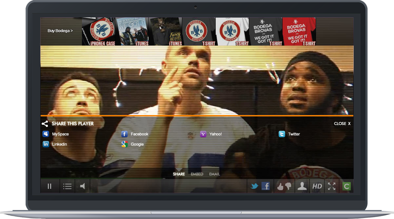The width and height of the screenshot is (394, 219).
Task: Open the user profile icon
Action: (x=302, y=186)
